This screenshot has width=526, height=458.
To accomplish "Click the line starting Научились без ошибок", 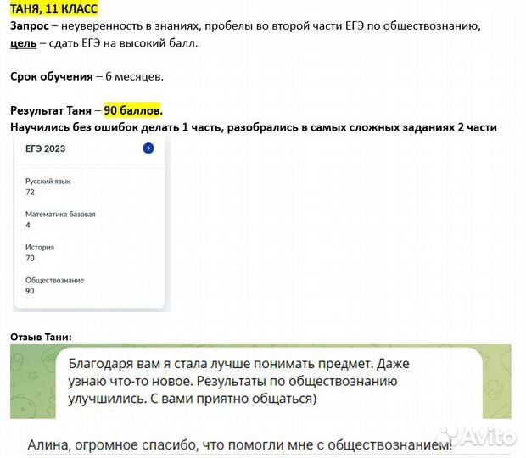I will 254,127.
